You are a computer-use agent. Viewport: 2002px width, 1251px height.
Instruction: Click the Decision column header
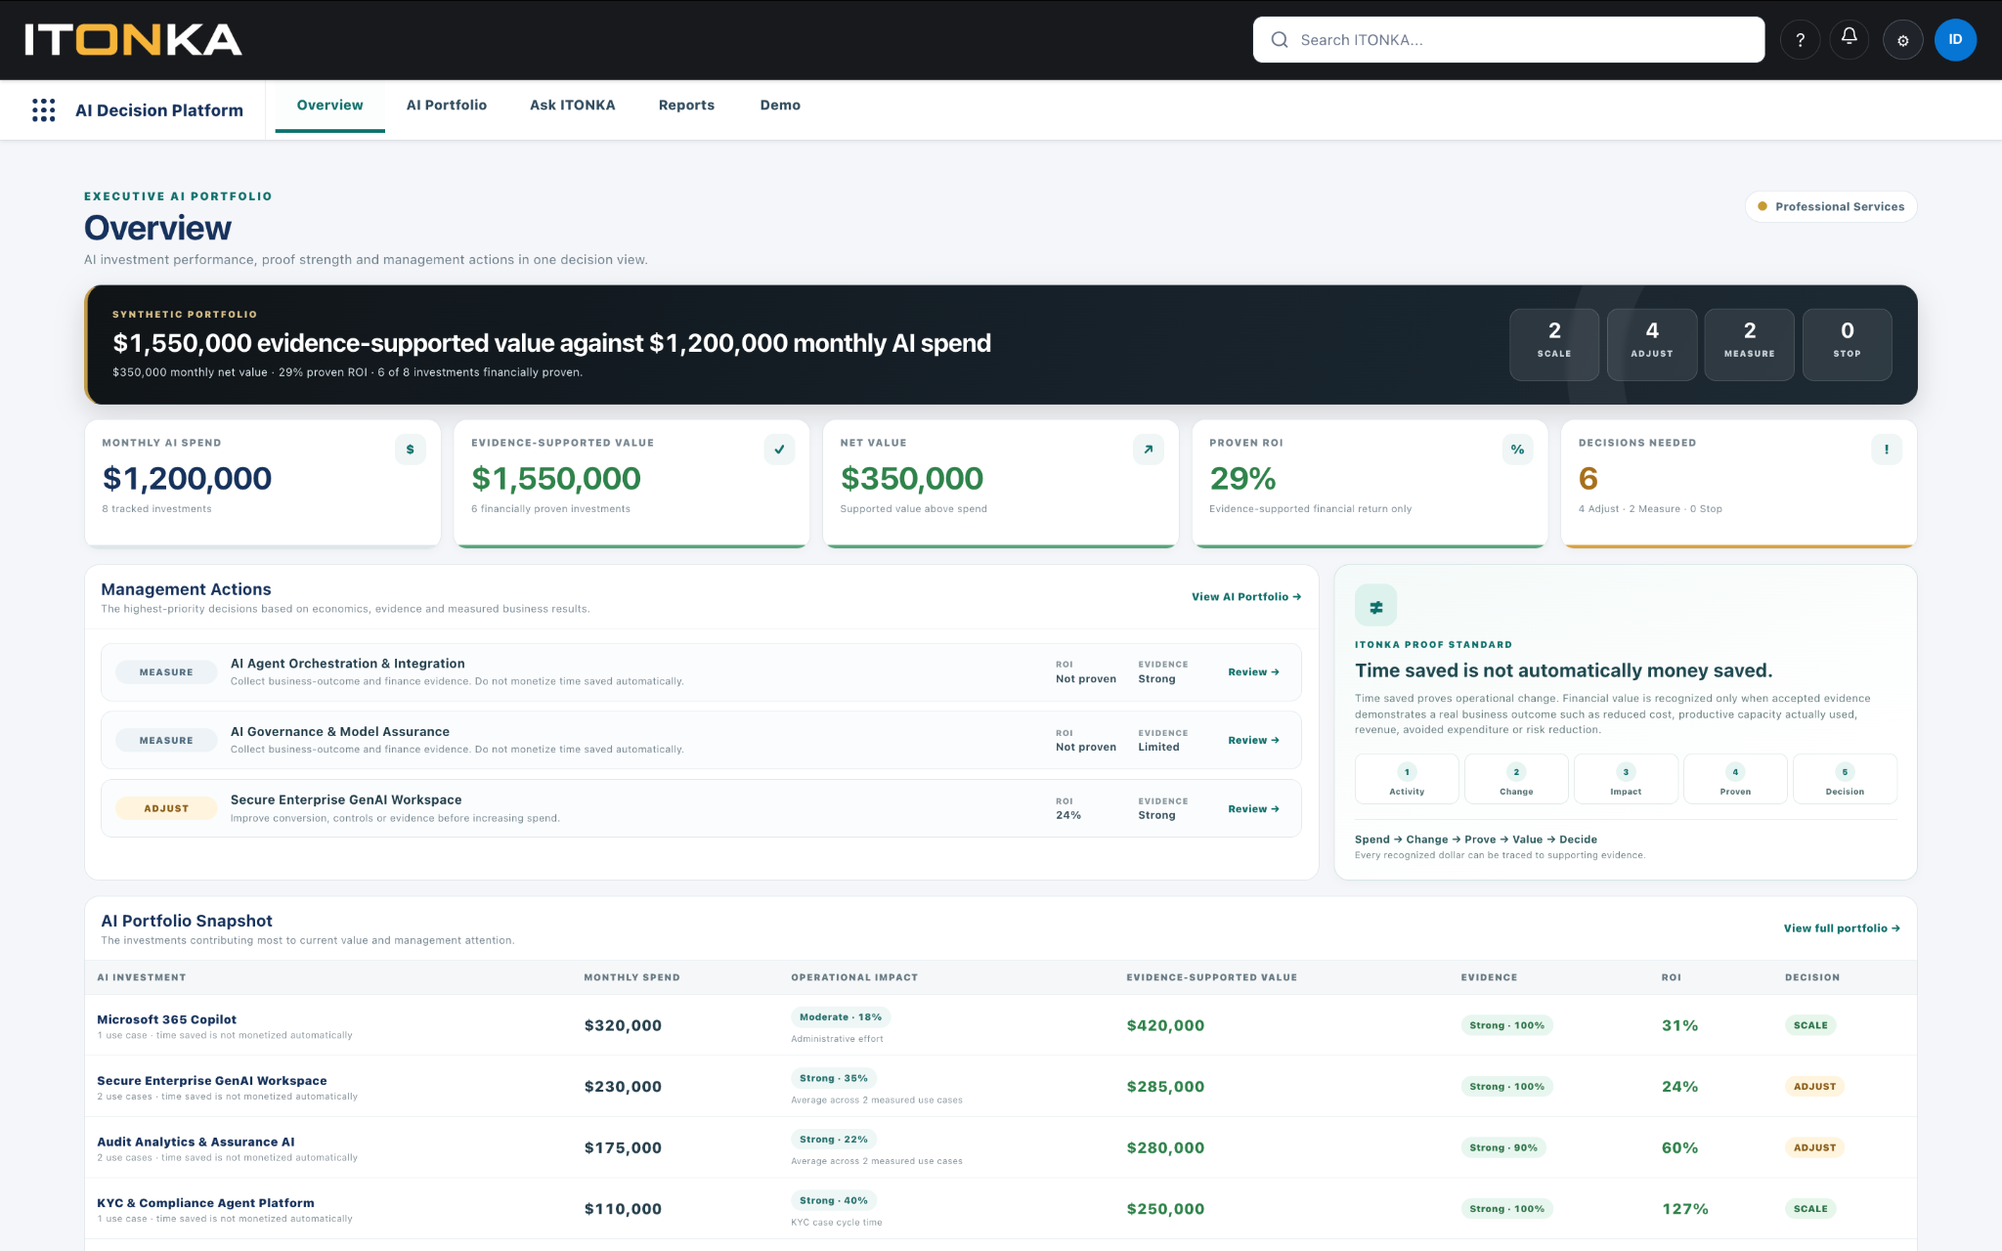tap(1812, 977)
